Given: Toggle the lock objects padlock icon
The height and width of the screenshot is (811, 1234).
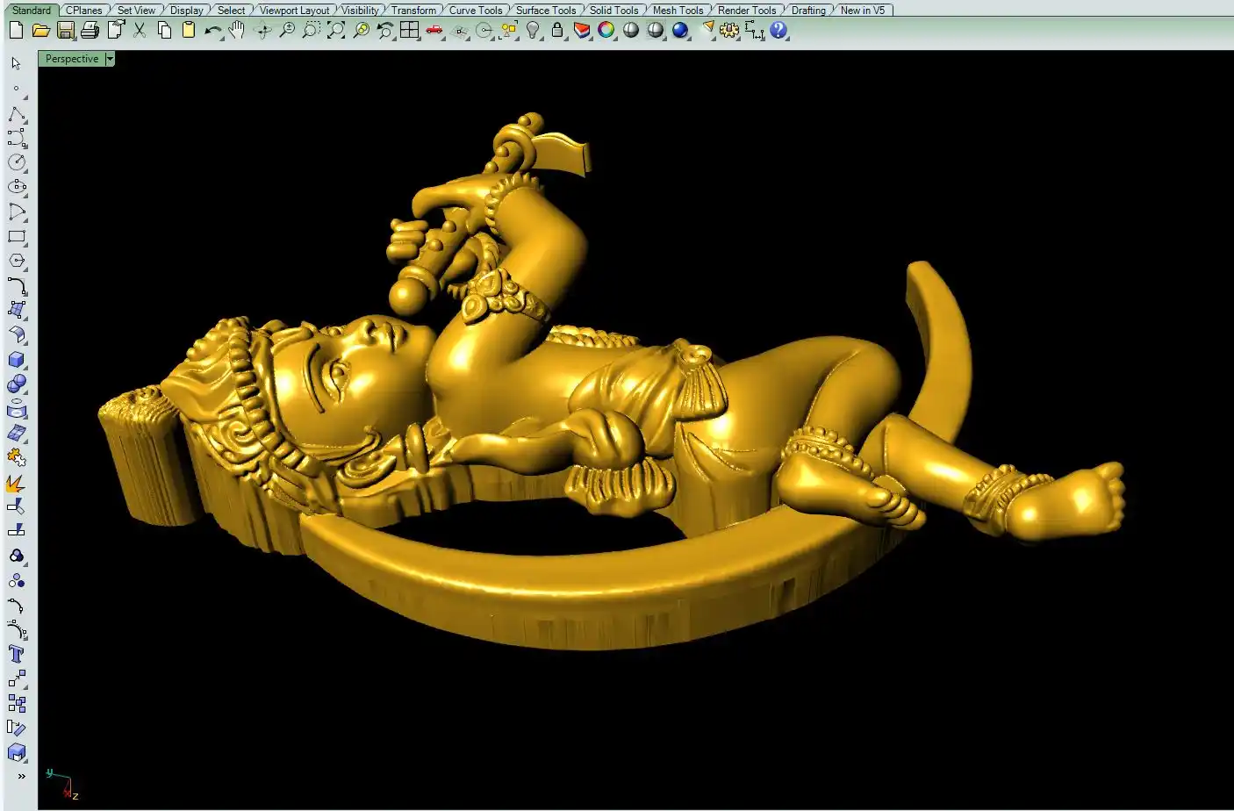Looking at the screenshot, I should pos(557,31).
